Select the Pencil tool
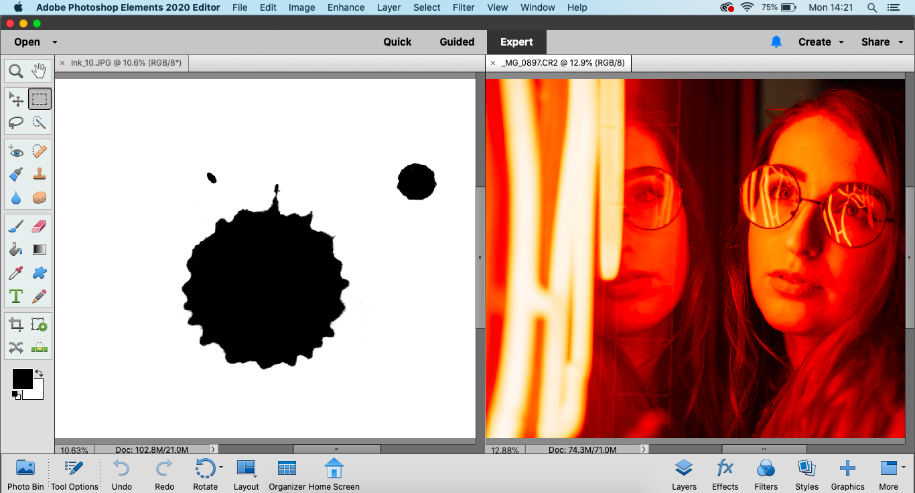Screen dimensions: 915x493 pos(40,296)
